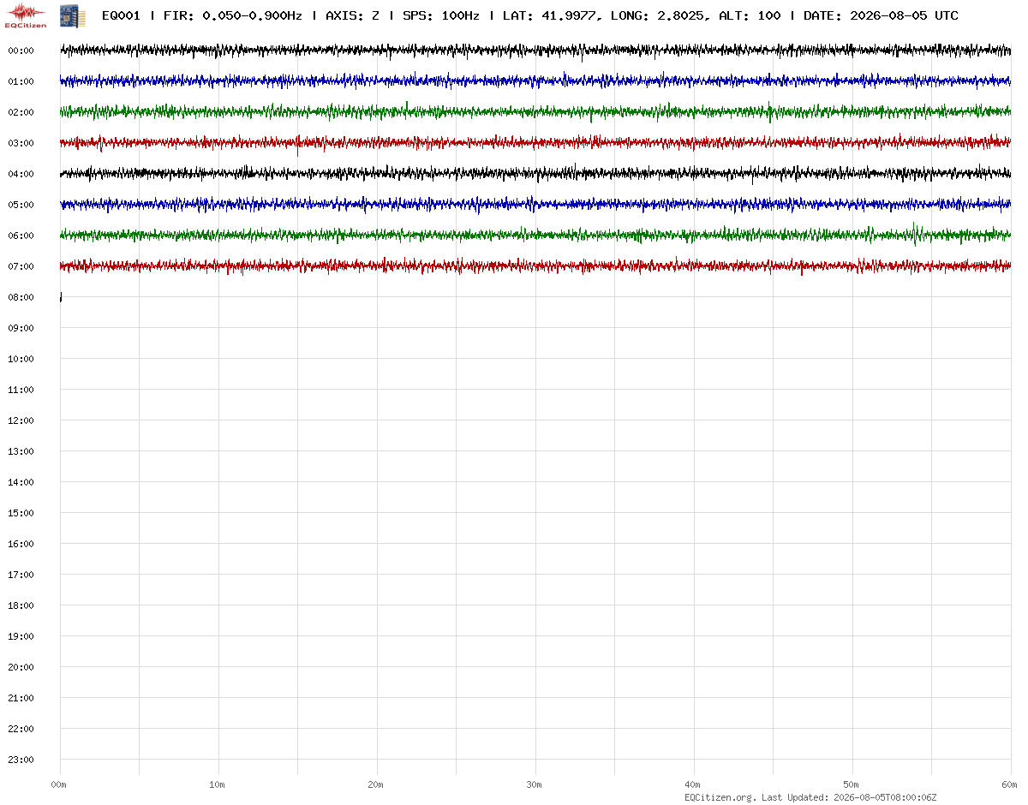Click the blue 01:00 seismic trace

535,81
